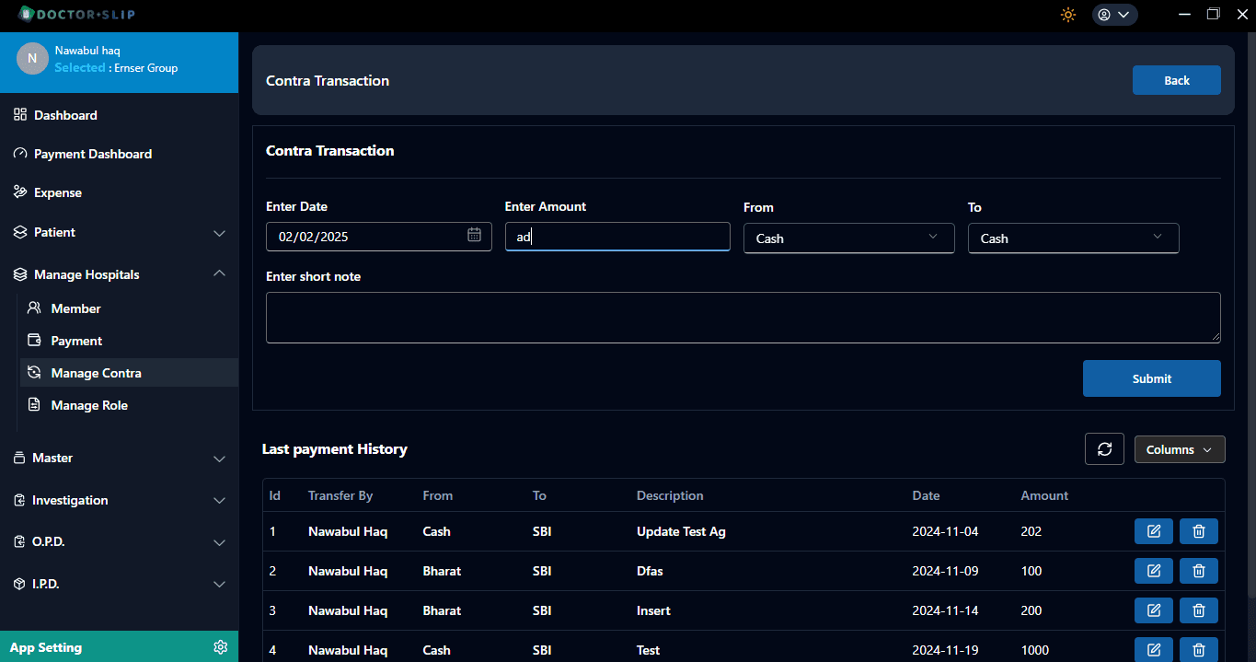Delete the Insert transaction row
Screen dimensions: 1256x662
[x=1198, y=610]
